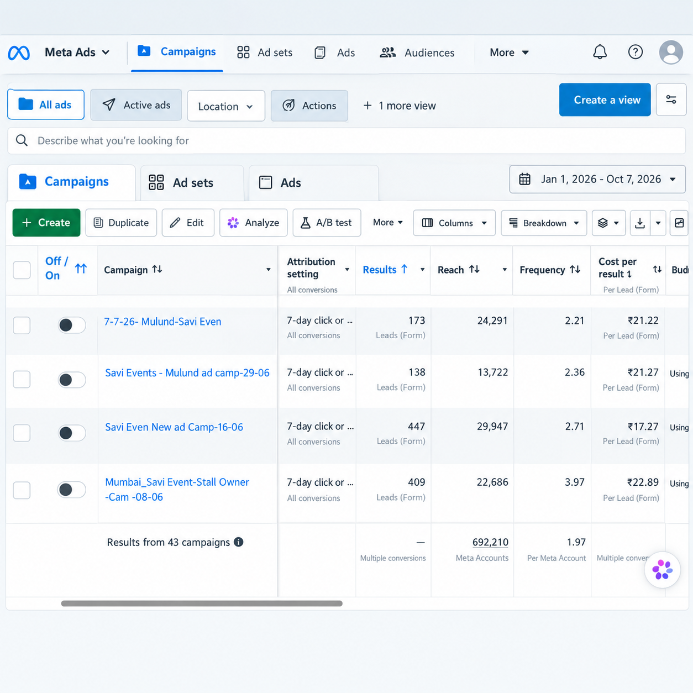The image size is (693, 693).
Task: Click the view settings sliders icon
Action: pos(671,99)
